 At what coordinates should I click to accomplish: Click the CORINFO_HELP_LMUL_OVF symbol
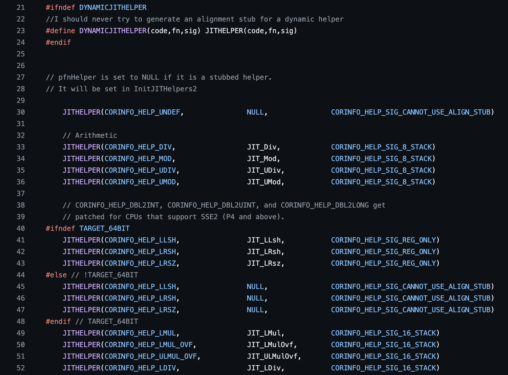tap(148, 345)
